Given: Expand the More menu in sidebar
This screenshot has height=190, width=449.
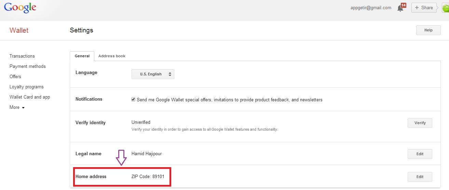Looking at the screenshot, I should tap(17, 107).
